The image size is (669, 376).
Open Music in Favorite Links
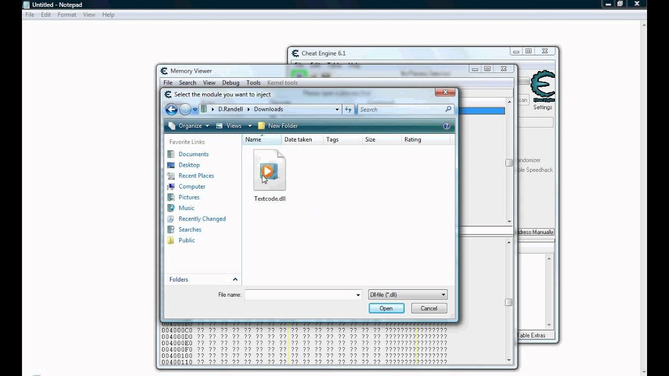pyautogui.click(x=186, y=208)
